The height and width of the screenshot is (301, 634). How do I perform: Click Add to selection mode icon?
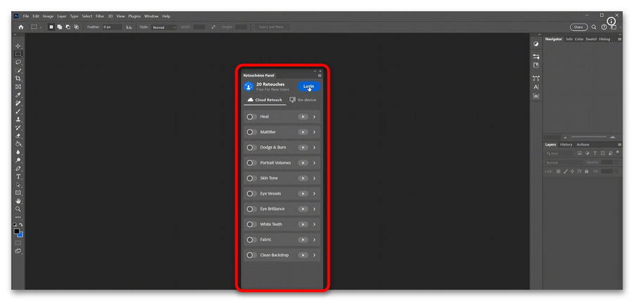coord(59,27)
